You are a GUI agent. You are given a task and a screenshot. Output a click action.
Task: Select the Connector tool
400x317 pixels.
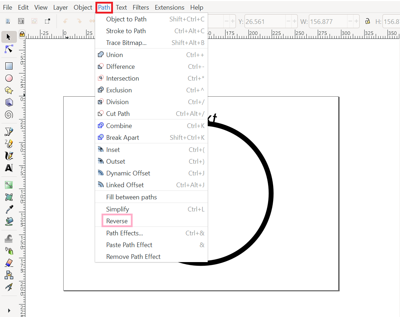9,275
